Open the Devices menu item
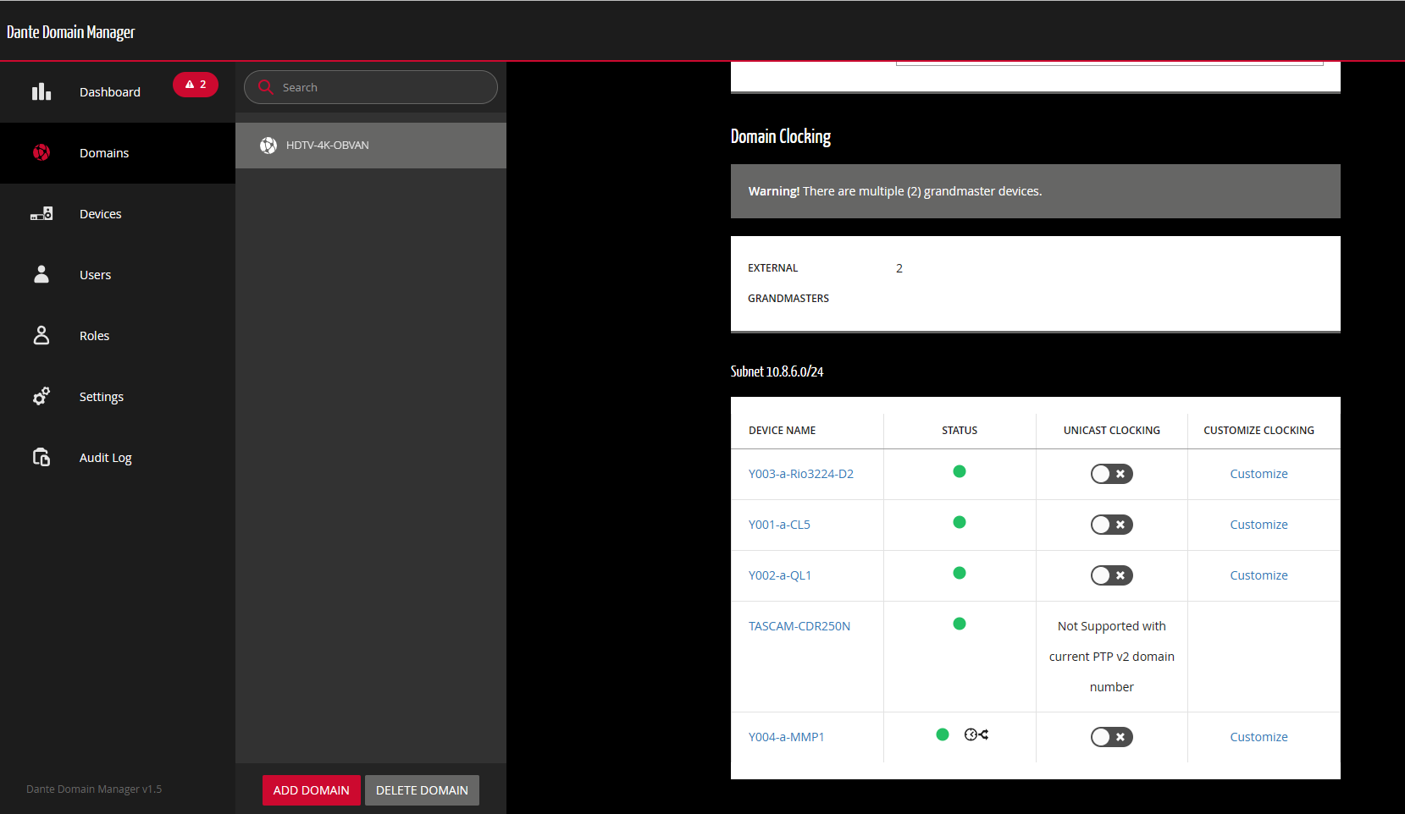The width and height of the screenshot is (1405, 814). [x=101, y=214]
